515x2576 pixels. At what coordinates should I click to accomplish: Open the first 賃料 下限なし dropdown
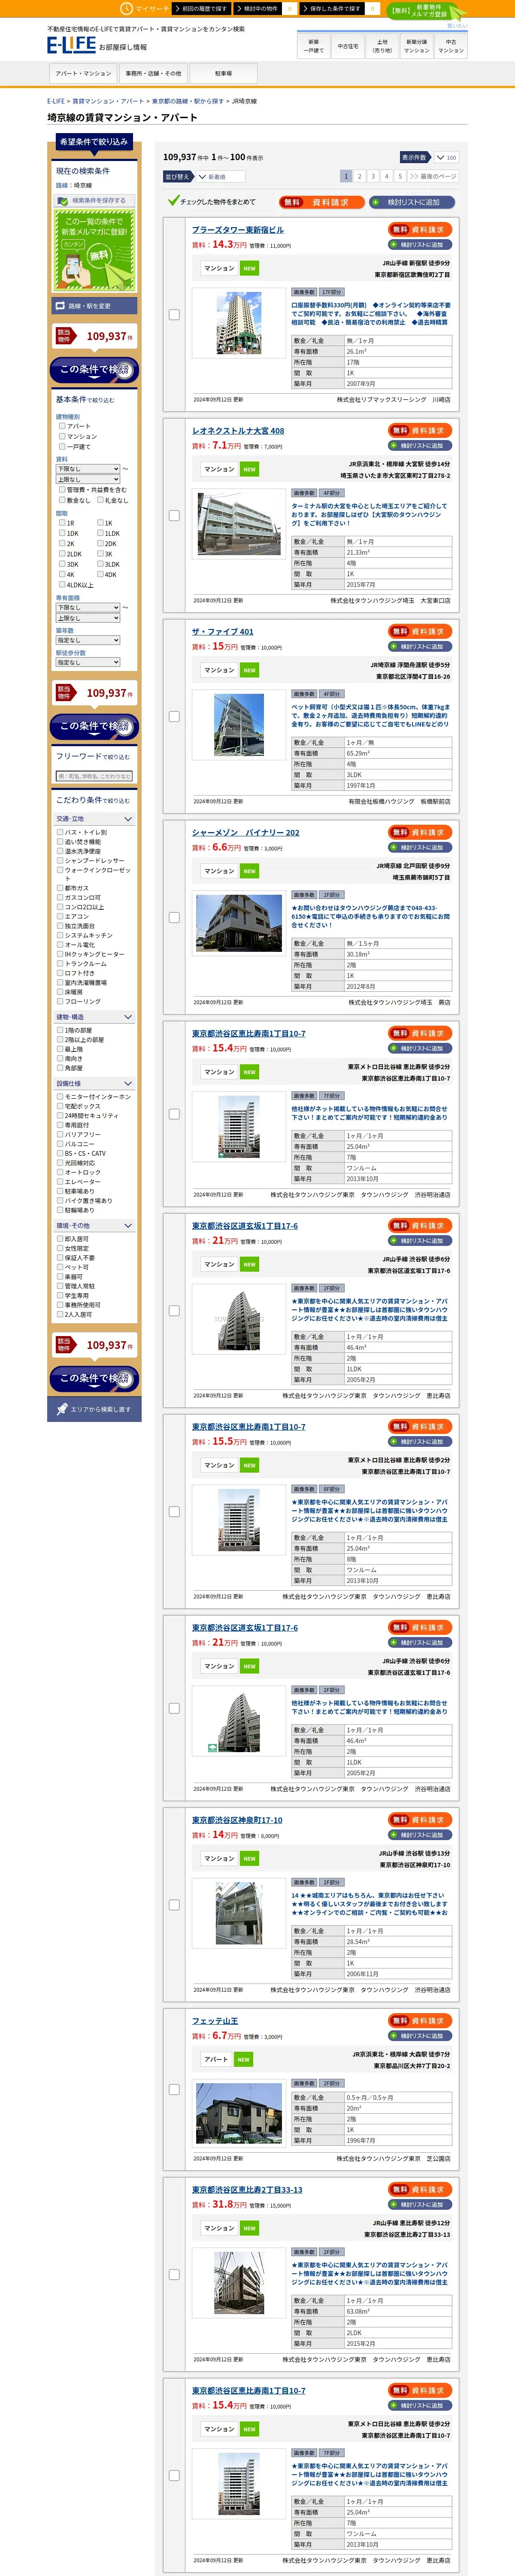point(88,469)
